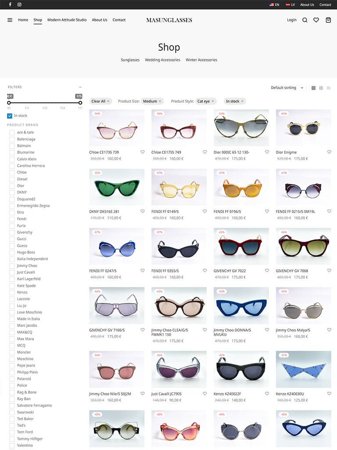337x450 pixels.
Task: Open the GIVENCHY GV 7068 product title
Action: point(292,271)
